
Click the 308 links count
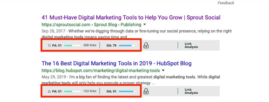tap(90, 45)
